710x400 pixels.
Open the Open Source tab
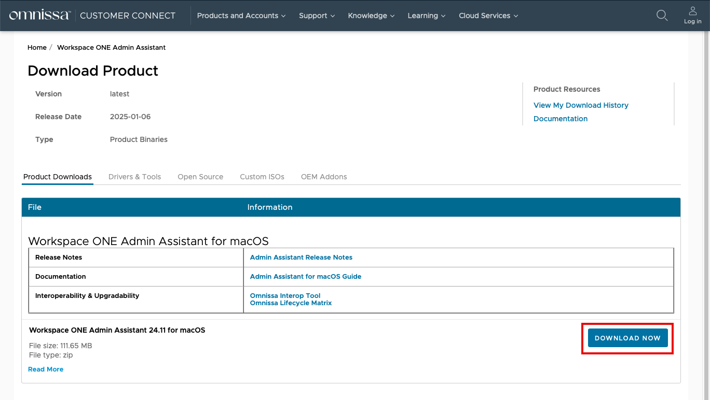click(200, 177)
